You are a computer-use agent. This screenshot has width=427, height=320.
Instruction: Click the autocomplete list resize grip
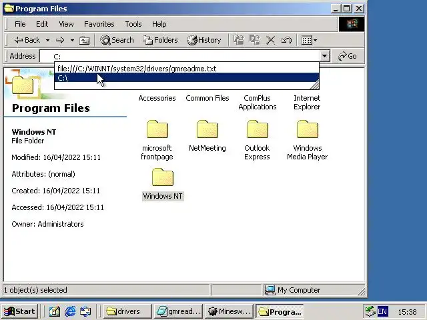pos(315,85)
